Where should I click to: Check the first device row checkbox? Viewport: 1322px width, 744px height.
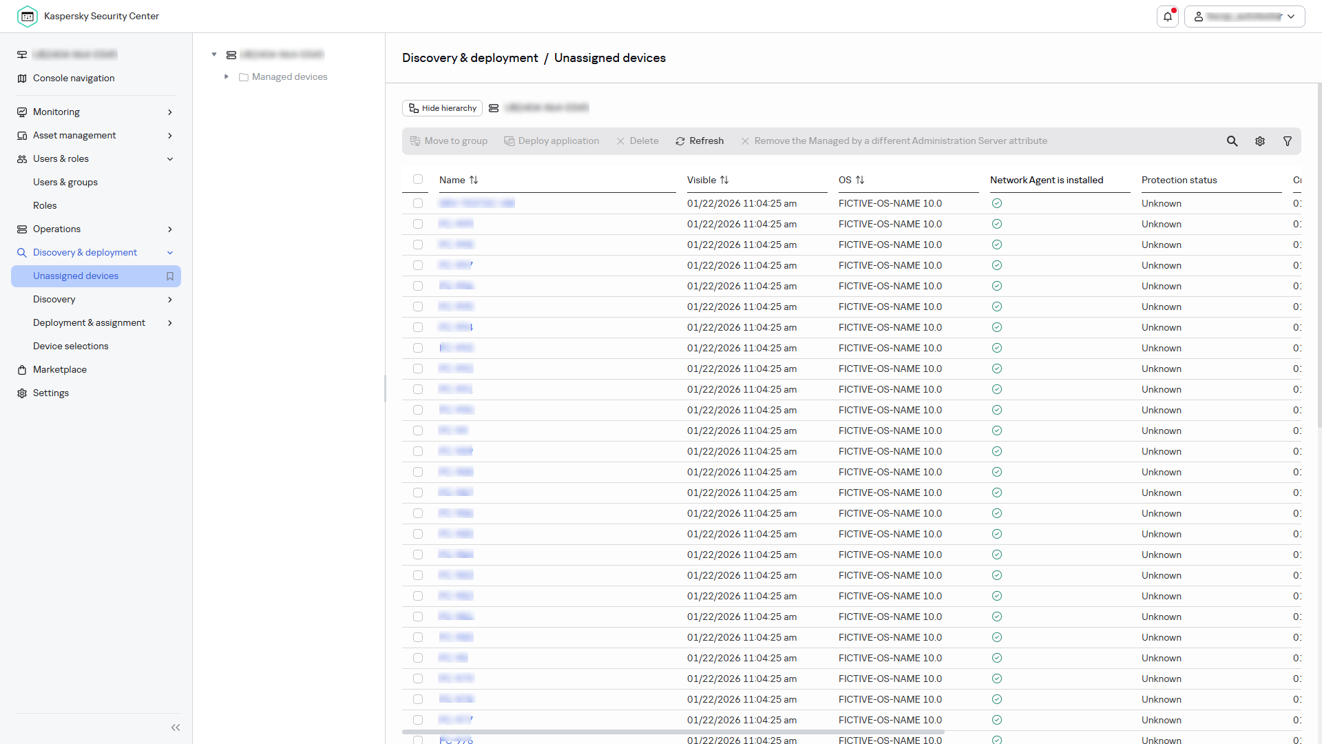[x=418, y=203]
